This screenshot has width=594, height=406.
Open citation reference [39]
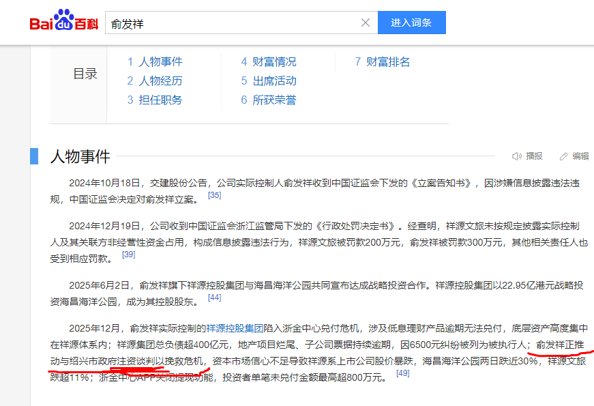point(128,255)
